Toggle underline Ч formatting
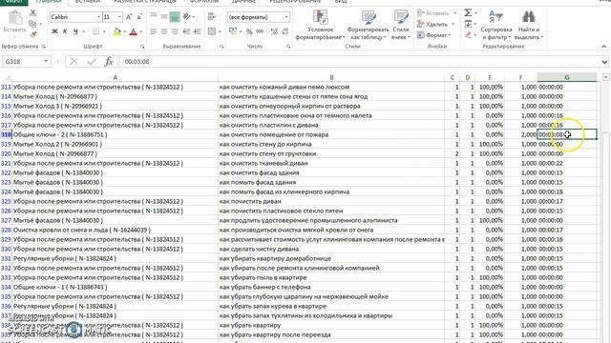Image resolution: width=611 pixels, height=343 pixels. [75, 31]
